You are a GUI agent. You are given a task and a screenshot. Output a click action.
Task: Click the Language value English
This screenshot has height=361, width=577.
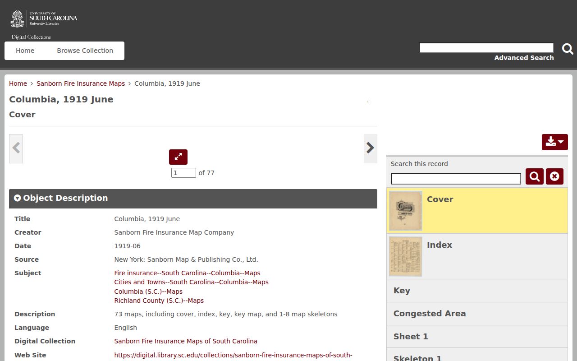click(x=125, y=328)
